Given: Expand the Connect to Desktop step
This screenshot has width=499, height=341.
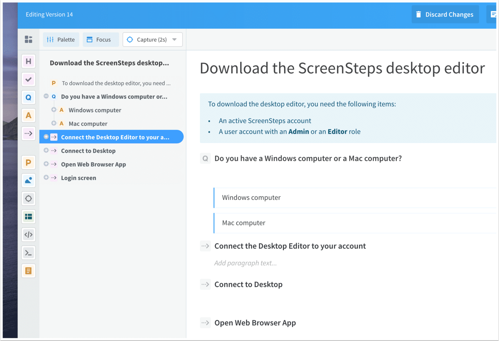Looking at the screenshot, I should [46, 151].
